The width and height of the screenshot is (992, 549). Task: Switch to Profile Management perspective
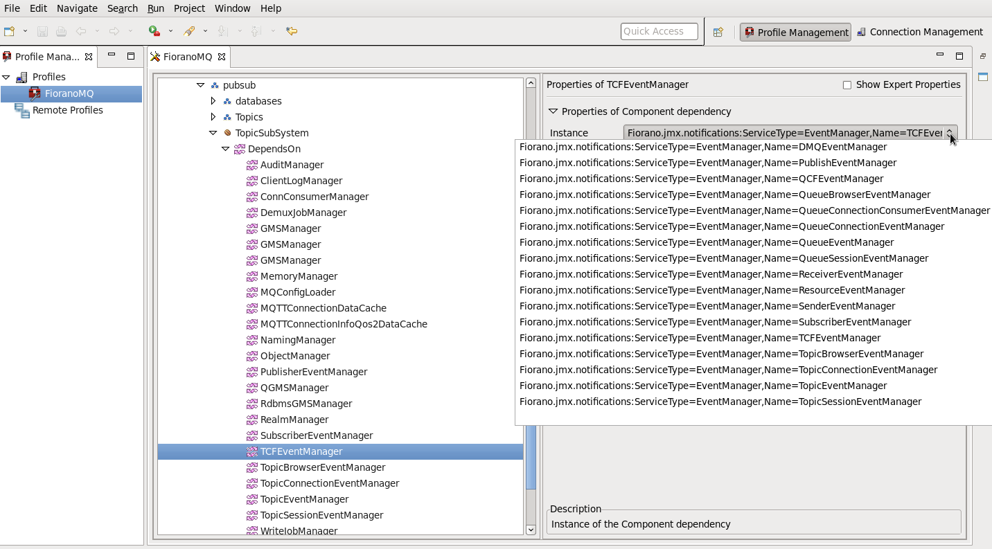pos(795,32)
